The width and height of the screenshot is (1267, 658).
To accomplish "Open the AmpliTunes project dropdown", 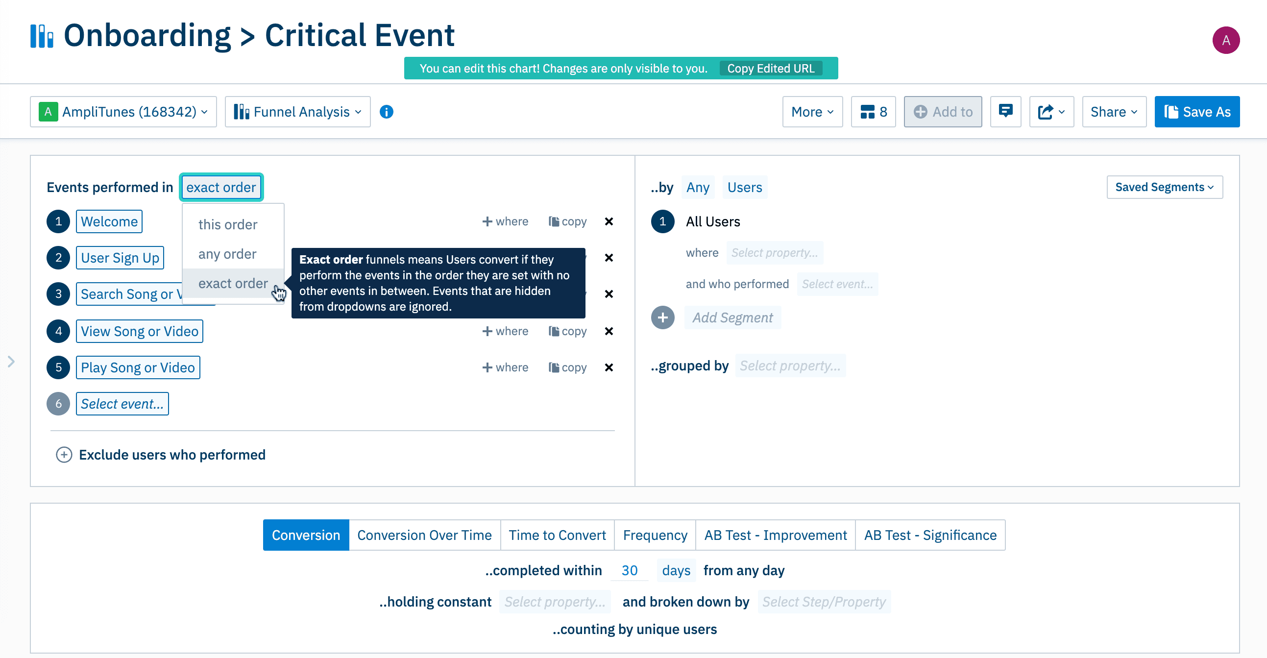I will (123, 112).
